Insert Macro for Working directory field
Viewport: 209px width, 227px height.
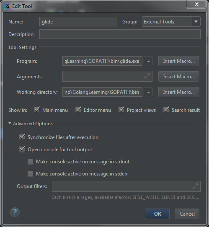click(x=179, y=92)
